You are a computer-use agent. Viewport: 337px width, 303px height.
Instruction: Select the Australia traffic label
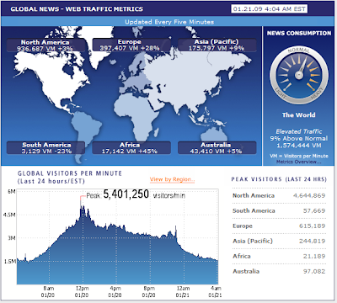(x=217, y=148)
